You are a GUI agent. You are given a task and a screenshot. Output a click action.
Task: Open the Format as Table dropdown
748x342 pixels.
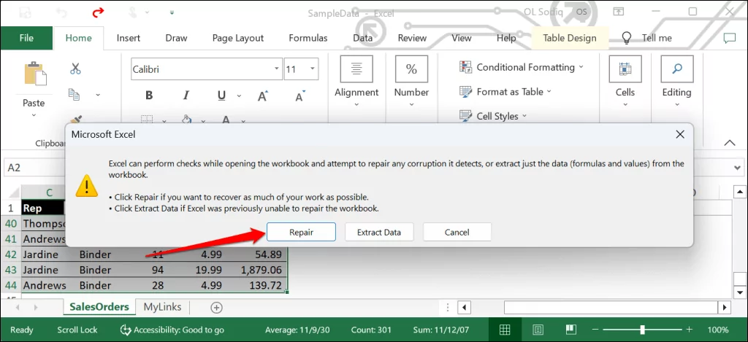pyautogui.click(x=505, y=91)
